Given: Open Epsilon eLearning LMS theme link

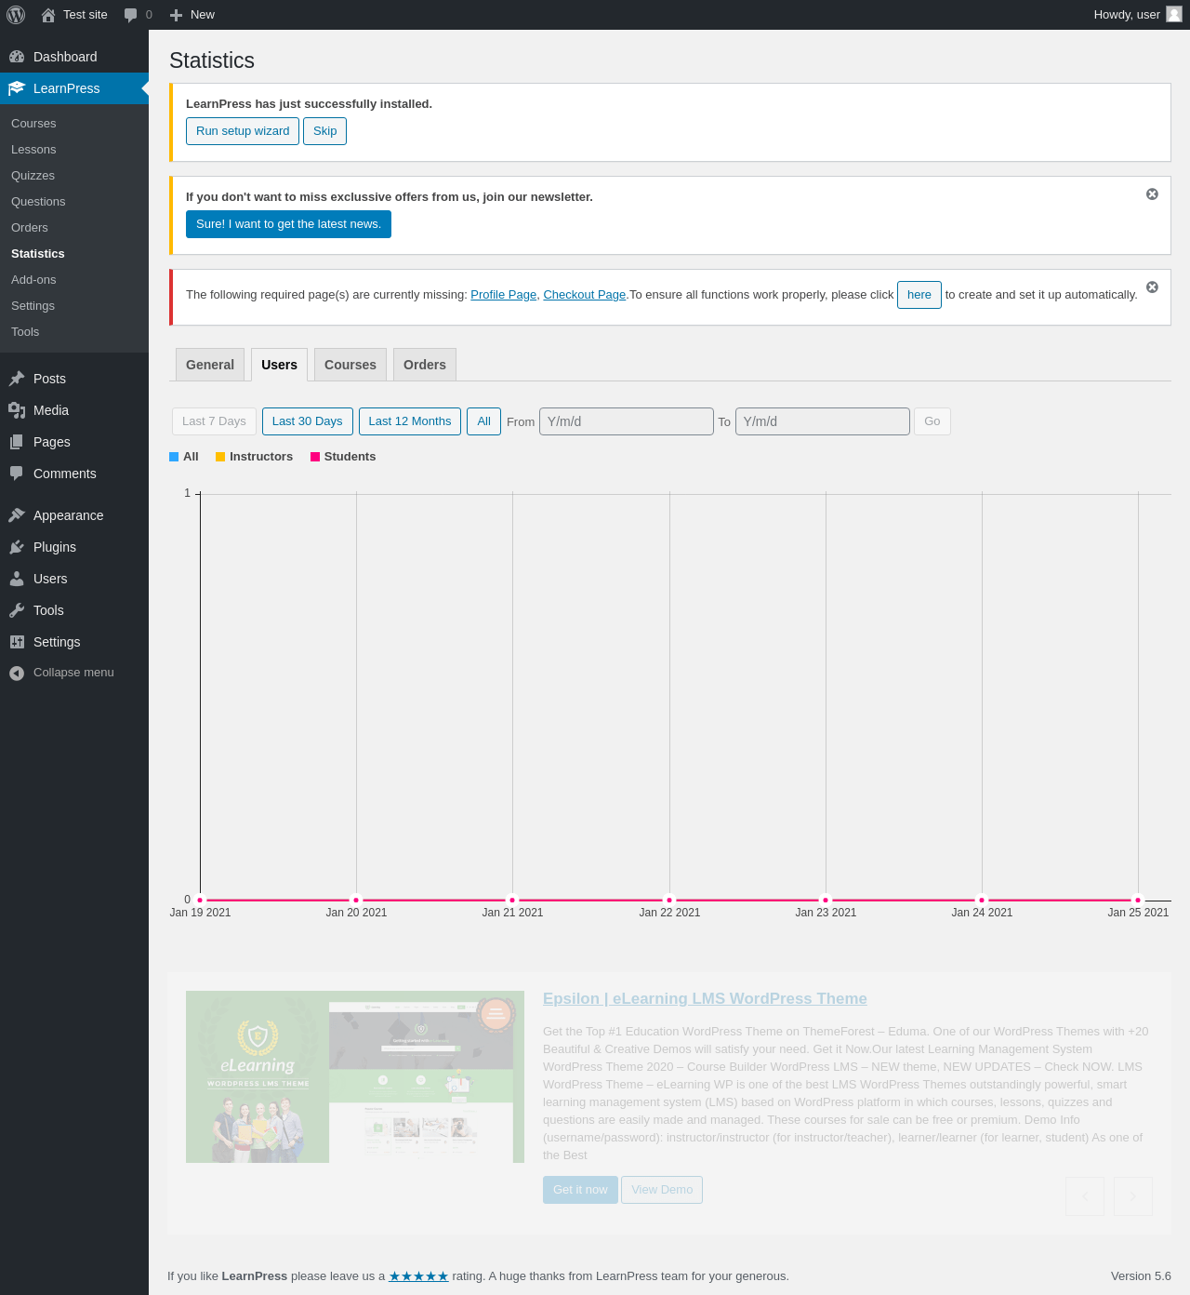Looking at the screenshot, I should click(x=705, y=998).
